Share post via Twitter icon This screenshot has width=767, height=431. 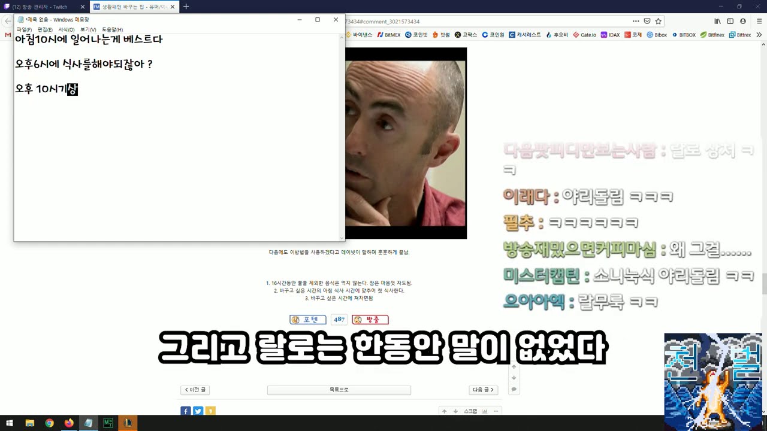click(x=198, y=411)
